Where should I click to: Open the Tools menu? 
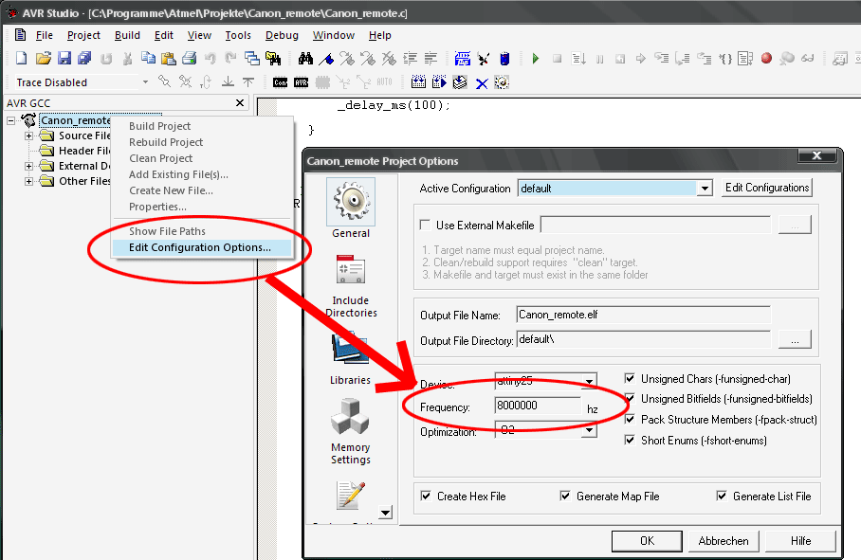[238, 35]
